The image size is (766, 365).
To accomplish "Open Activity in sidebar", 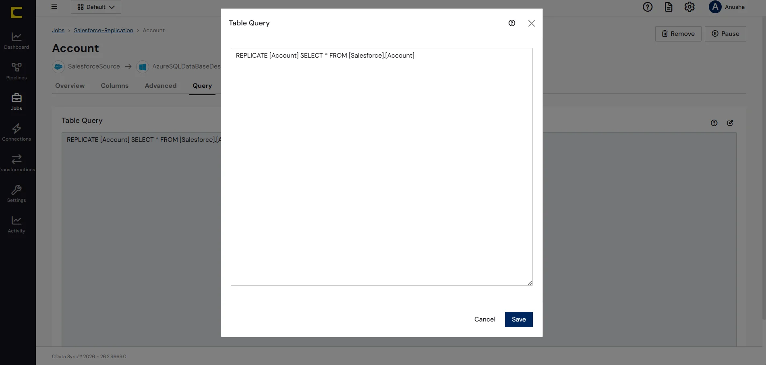I will point(17,224).
